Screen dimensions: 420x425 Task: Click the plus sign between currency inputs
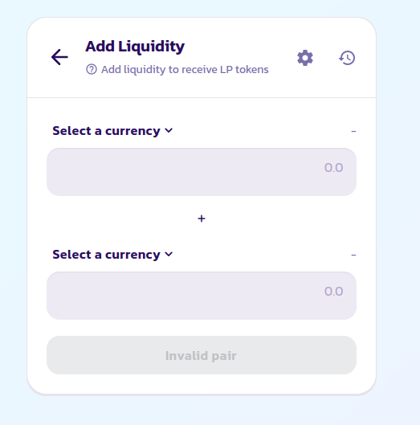pos(202,219)
